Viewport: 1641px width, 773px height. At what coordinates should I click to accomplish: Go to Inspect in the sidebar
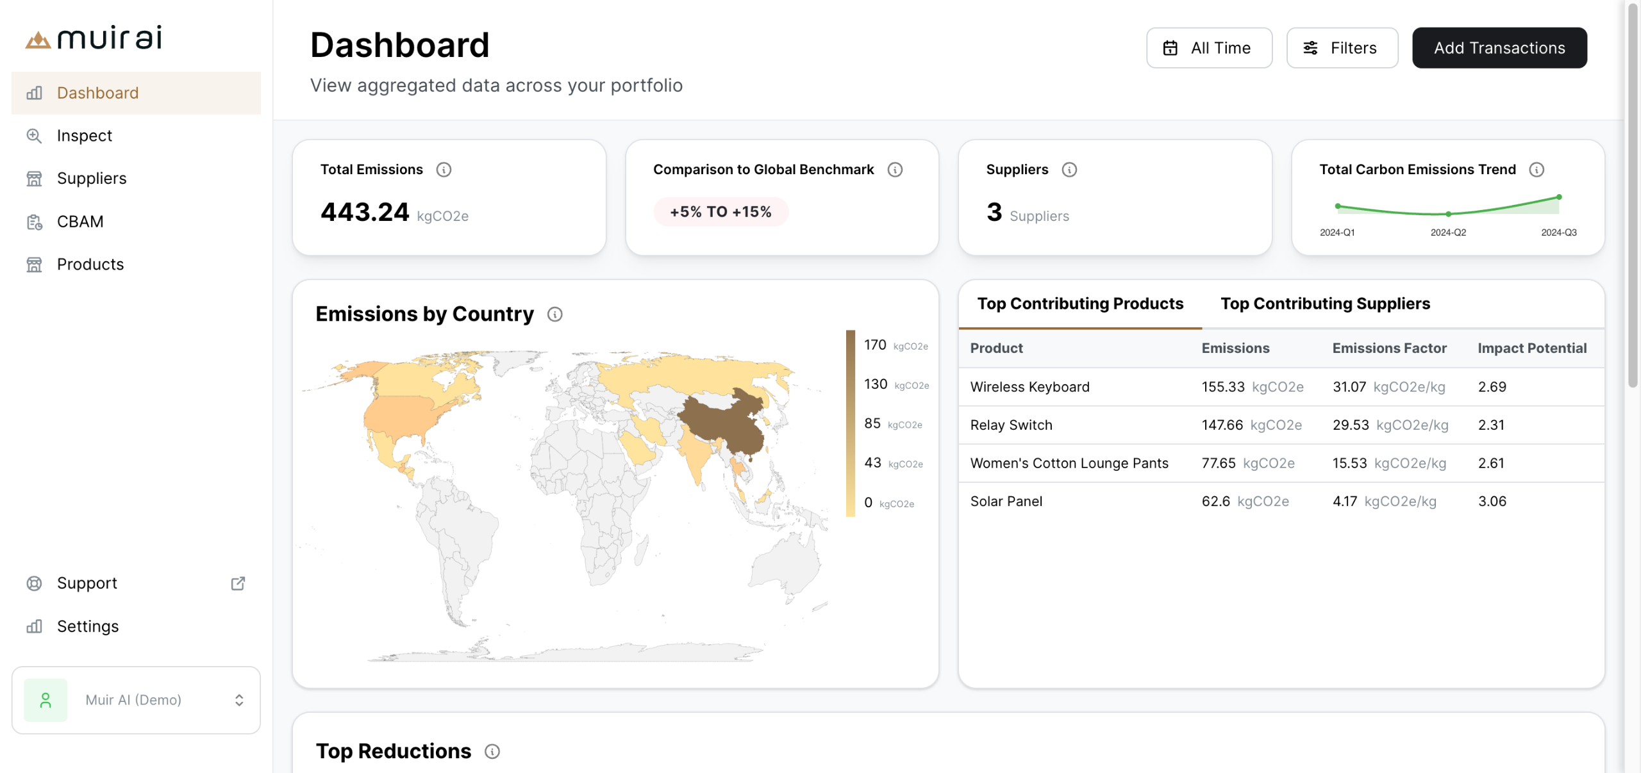(x=85, y=136)
